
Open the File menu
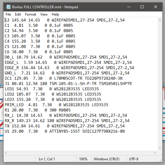click(x=8, y=14)
